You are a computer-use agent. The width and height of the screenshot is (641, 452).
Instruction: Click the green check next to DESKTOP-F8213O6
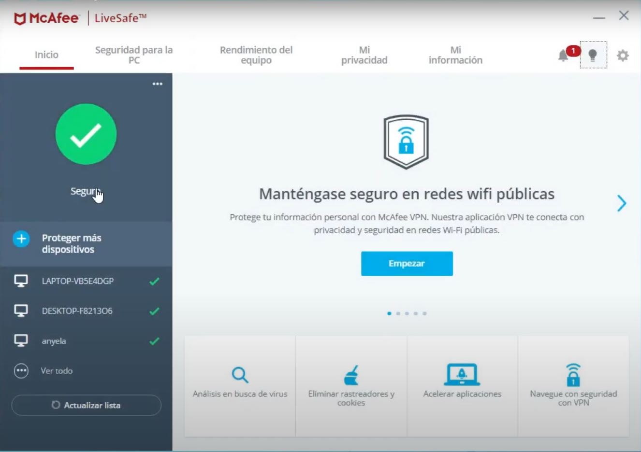coord(154,311)
